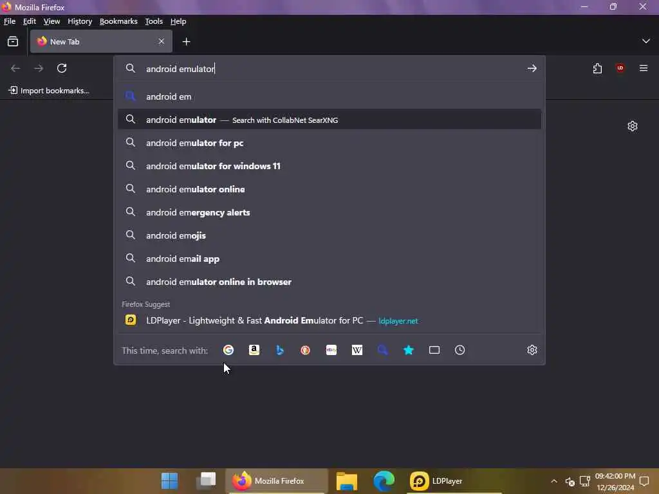Open the View menu
Screen dimensions: 659x494
tap(51, 21)
